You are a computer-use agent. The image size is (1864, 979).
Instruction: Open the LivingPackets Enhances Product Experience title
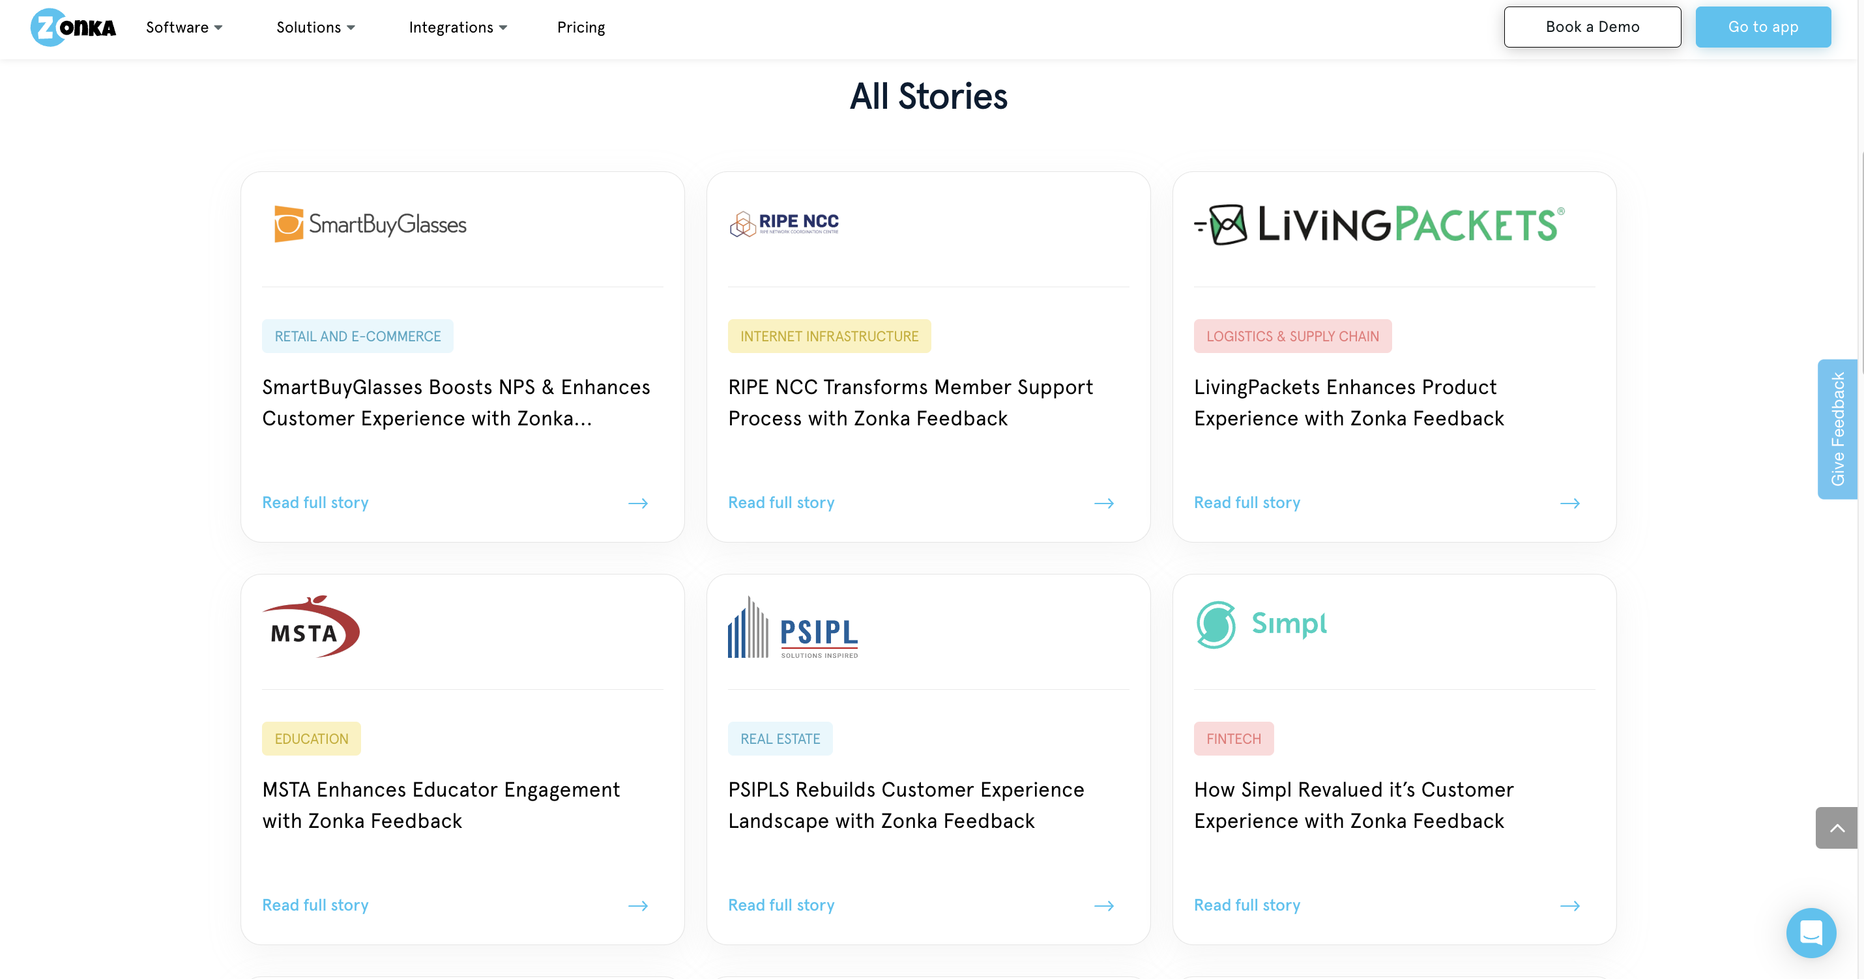click(1349, 403)
